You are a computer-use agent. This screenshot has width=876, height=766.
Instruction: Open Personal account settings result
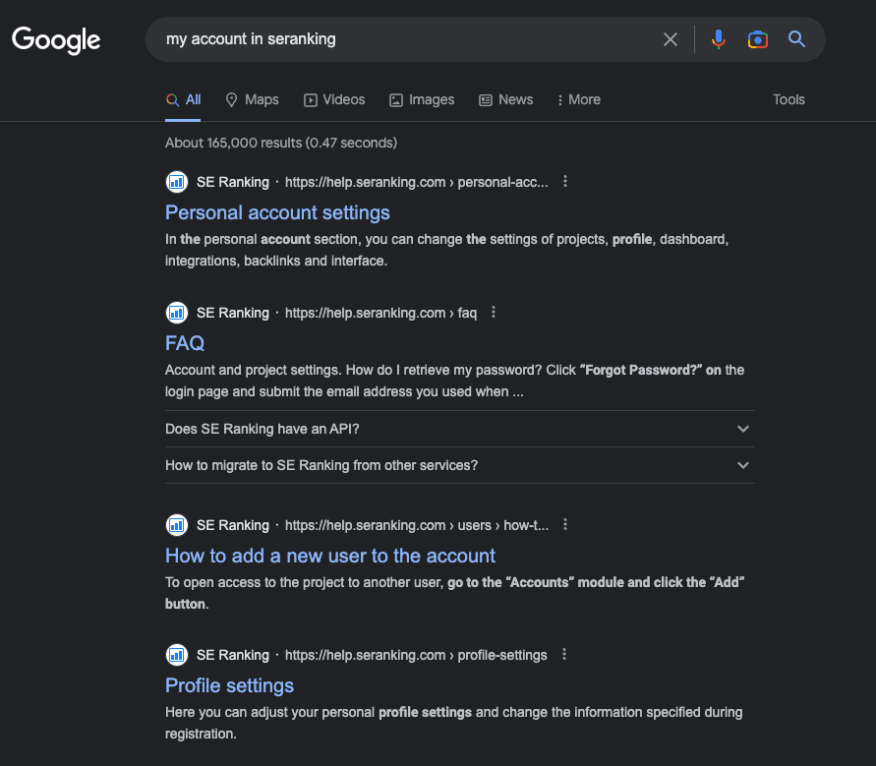277,212
